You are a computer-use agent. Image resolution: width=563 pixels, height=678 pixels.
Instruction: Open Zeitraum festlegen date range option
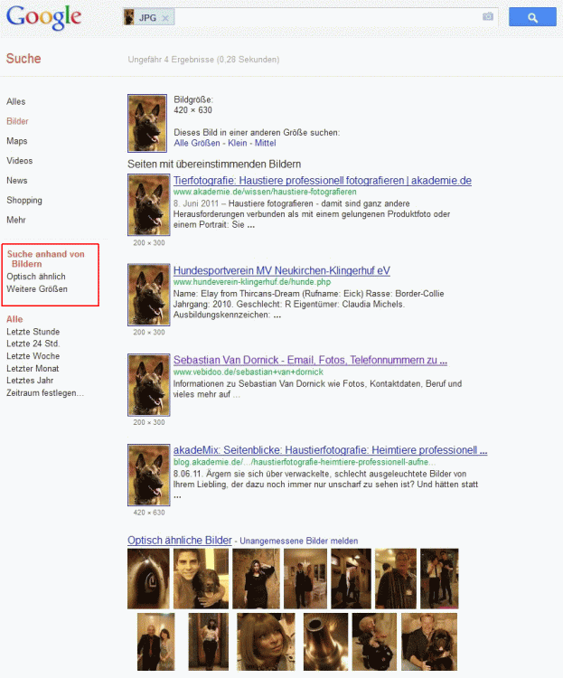coord(45,393)
